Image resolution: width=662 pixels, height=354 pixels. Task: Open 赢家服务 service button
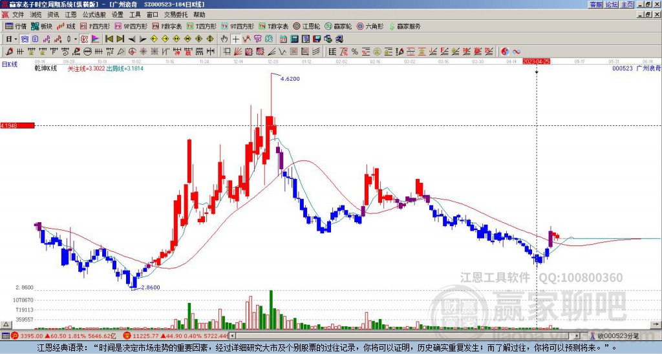tap(405, 26)
